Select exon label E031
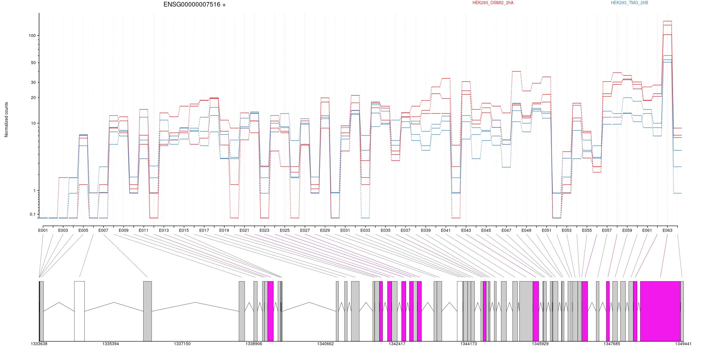Screen dimensions: 716x358 (x=345, y=230)
